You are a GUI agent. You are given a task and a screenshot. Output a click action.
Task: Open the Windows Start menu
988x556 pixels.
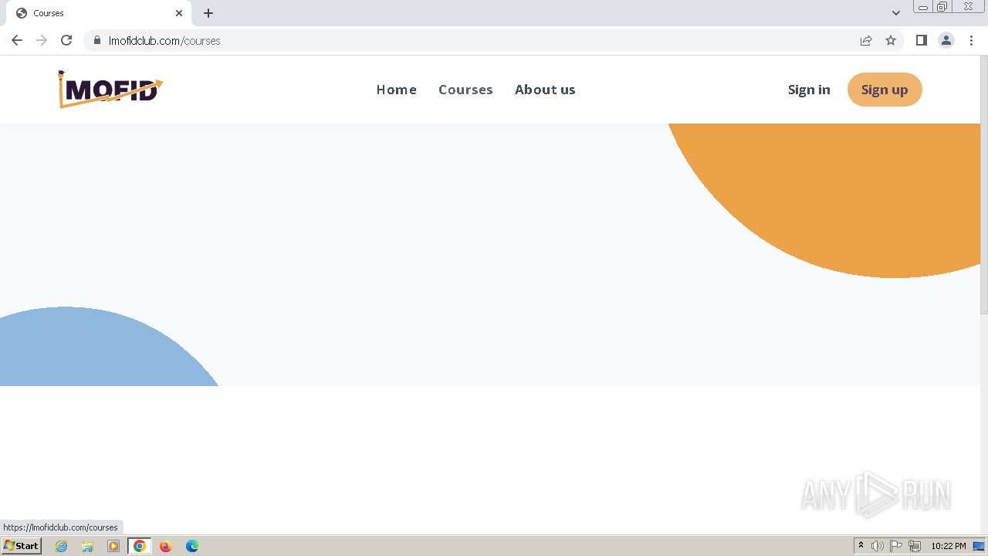(22, 546)
